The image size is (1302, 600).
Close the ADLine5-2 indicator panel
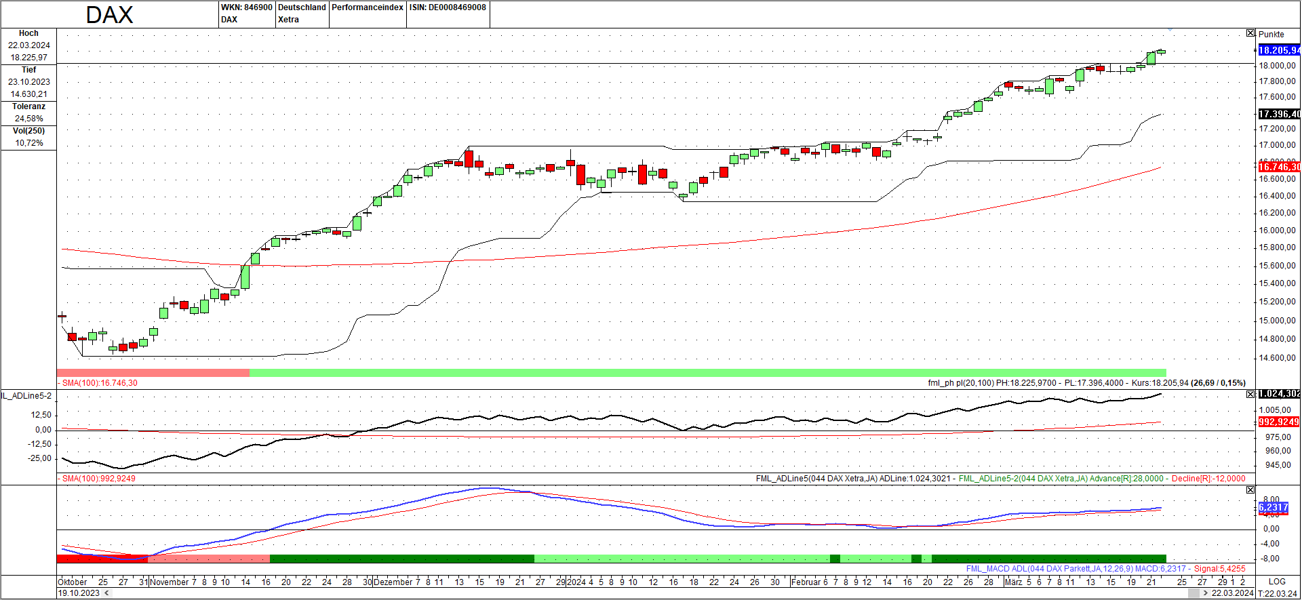pos(1250,394)
